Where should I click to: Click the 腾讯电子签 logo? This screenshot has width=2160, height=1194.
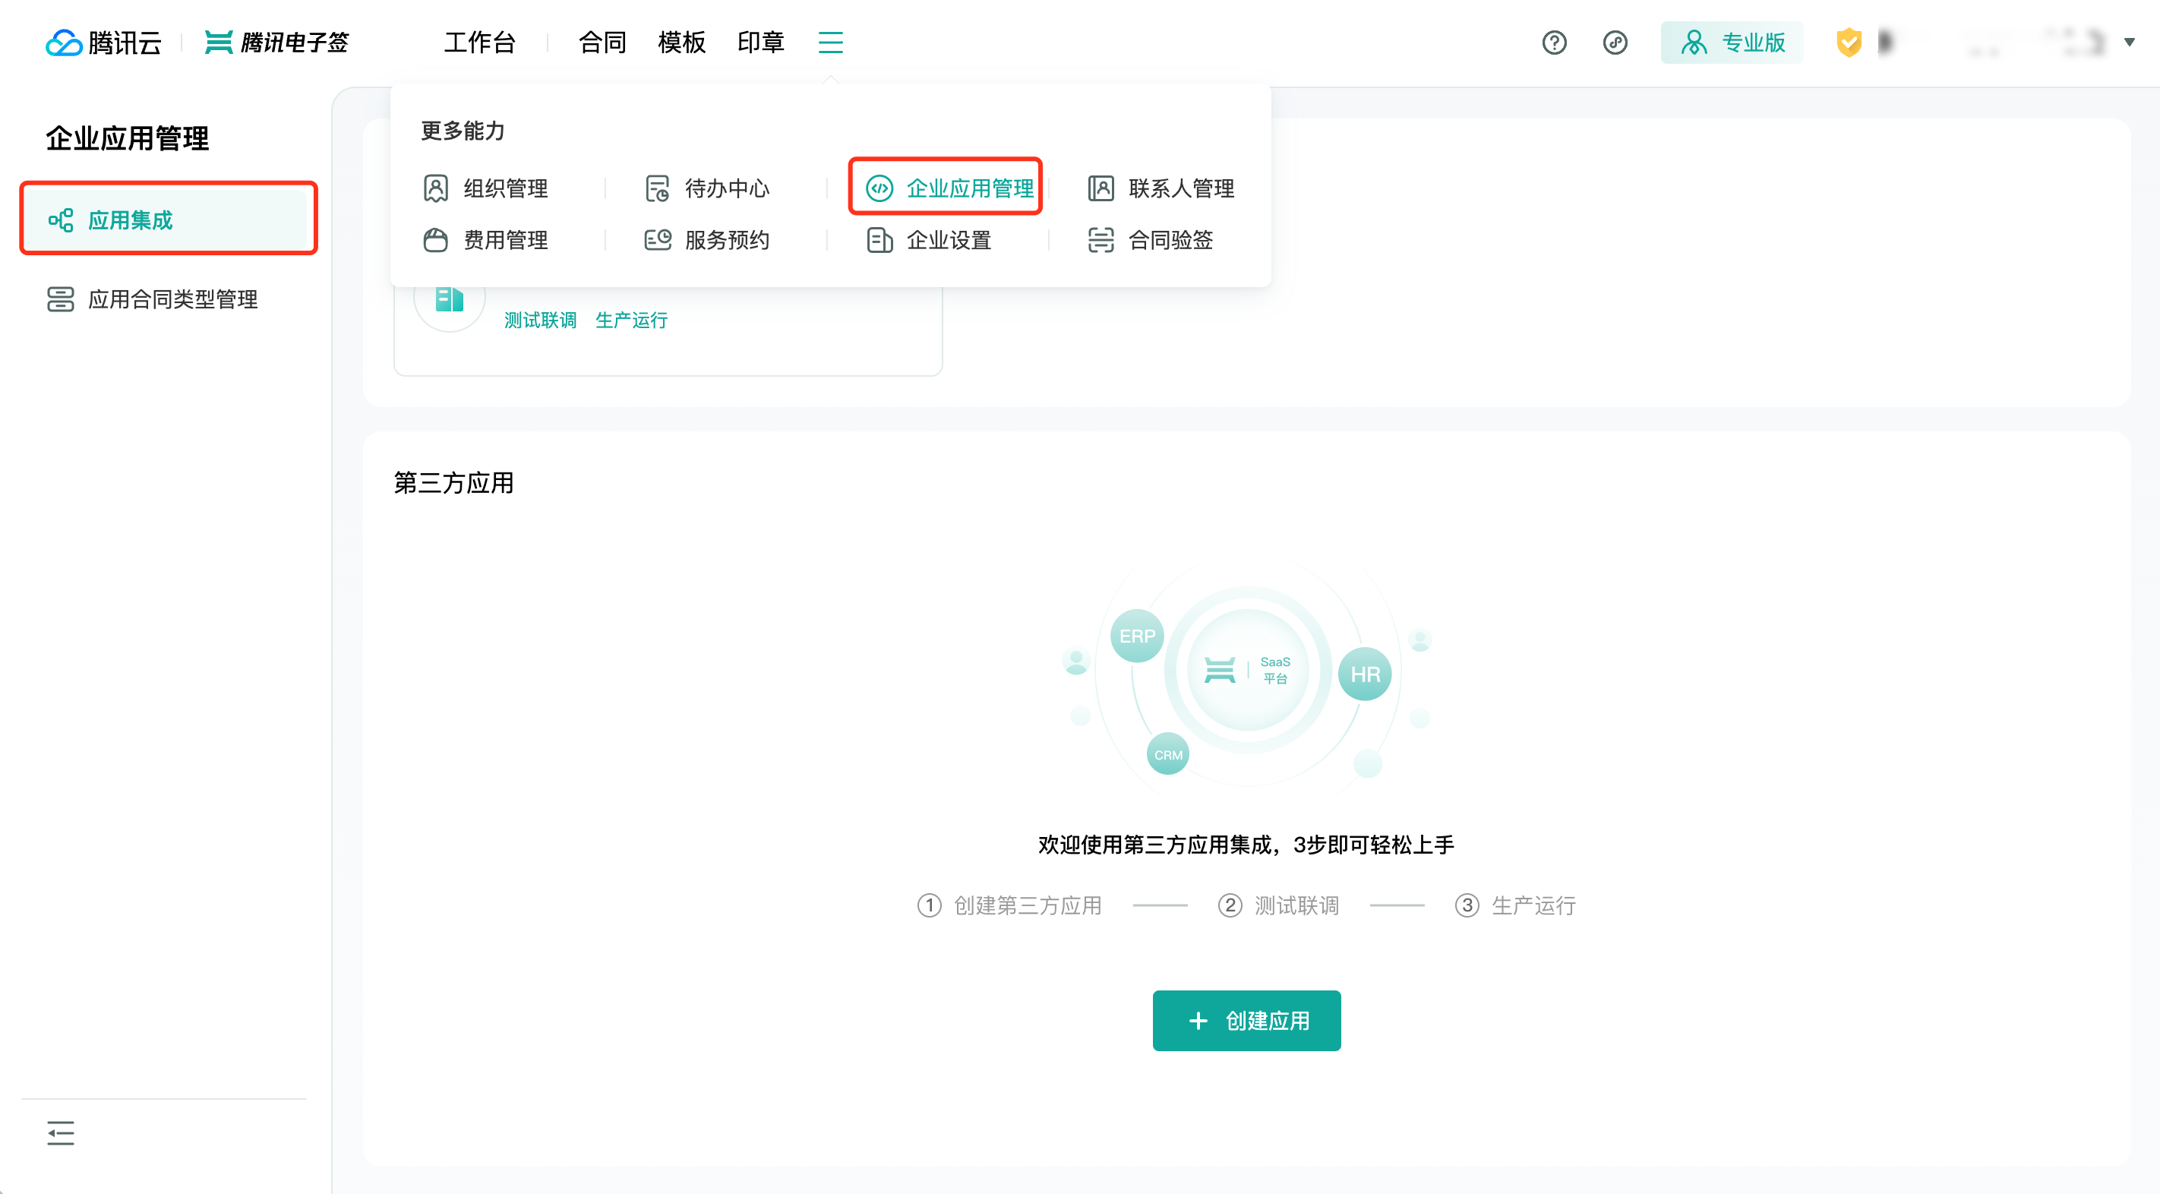(276, 42)
